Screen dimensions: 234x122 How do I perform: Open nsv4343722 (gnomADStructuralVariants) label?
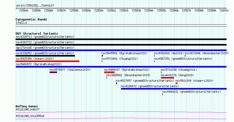pos(45,42)
